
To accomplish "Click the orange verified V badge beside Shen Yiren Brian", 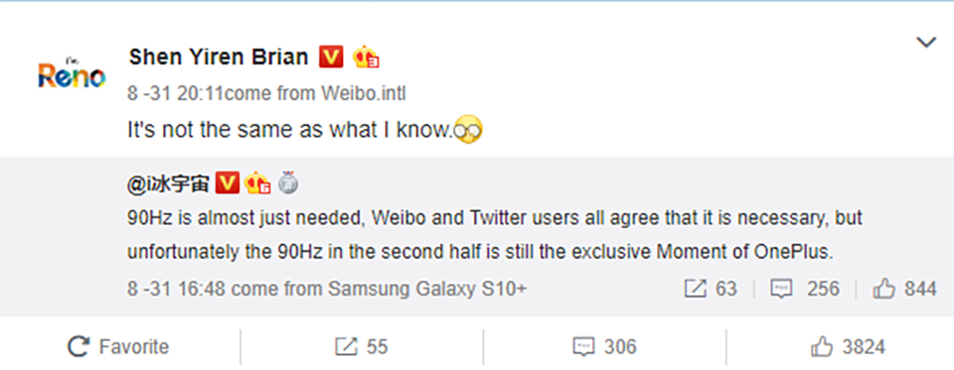I will click(332, 58).
